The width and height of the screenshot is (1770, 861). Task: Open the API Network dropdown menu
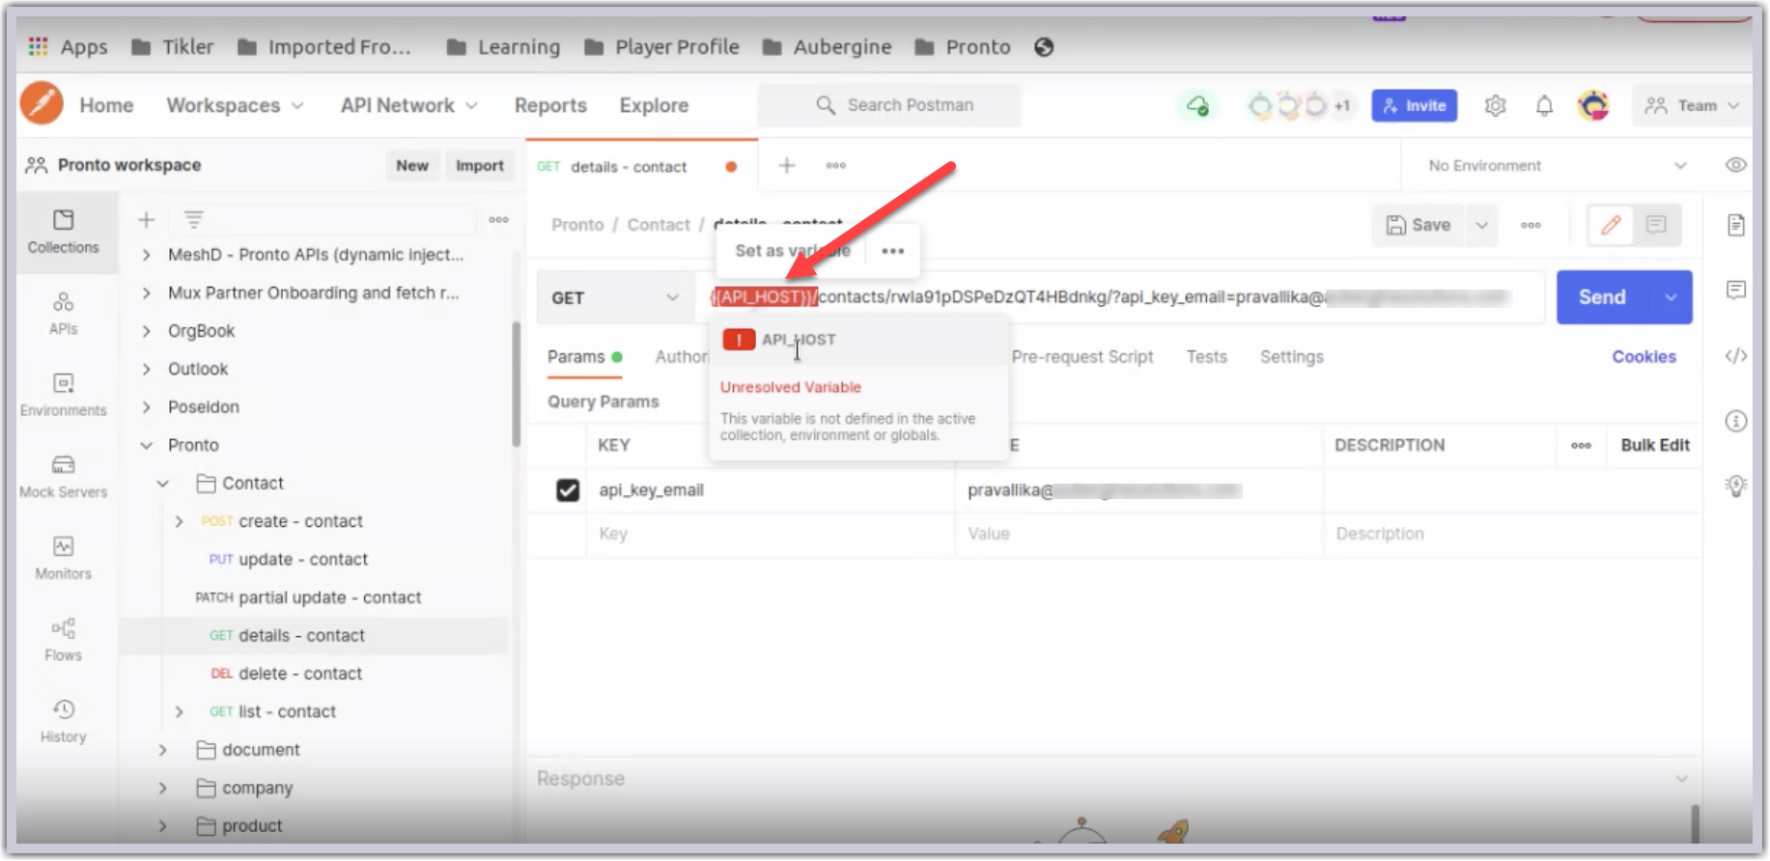pyautogui.click(x=408, y=105)
